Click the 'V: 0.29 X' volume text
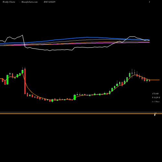This screenshot has height=162, width=162. coord(156,98)
